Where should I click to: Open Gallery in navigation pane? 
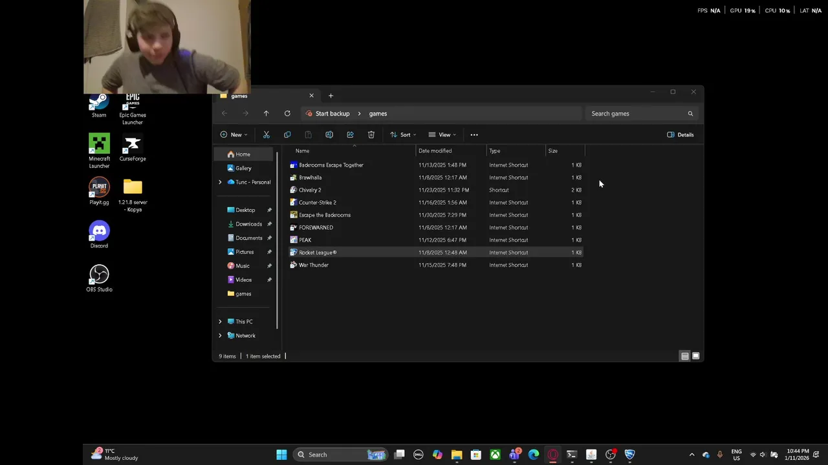click(x=245, y=169)
